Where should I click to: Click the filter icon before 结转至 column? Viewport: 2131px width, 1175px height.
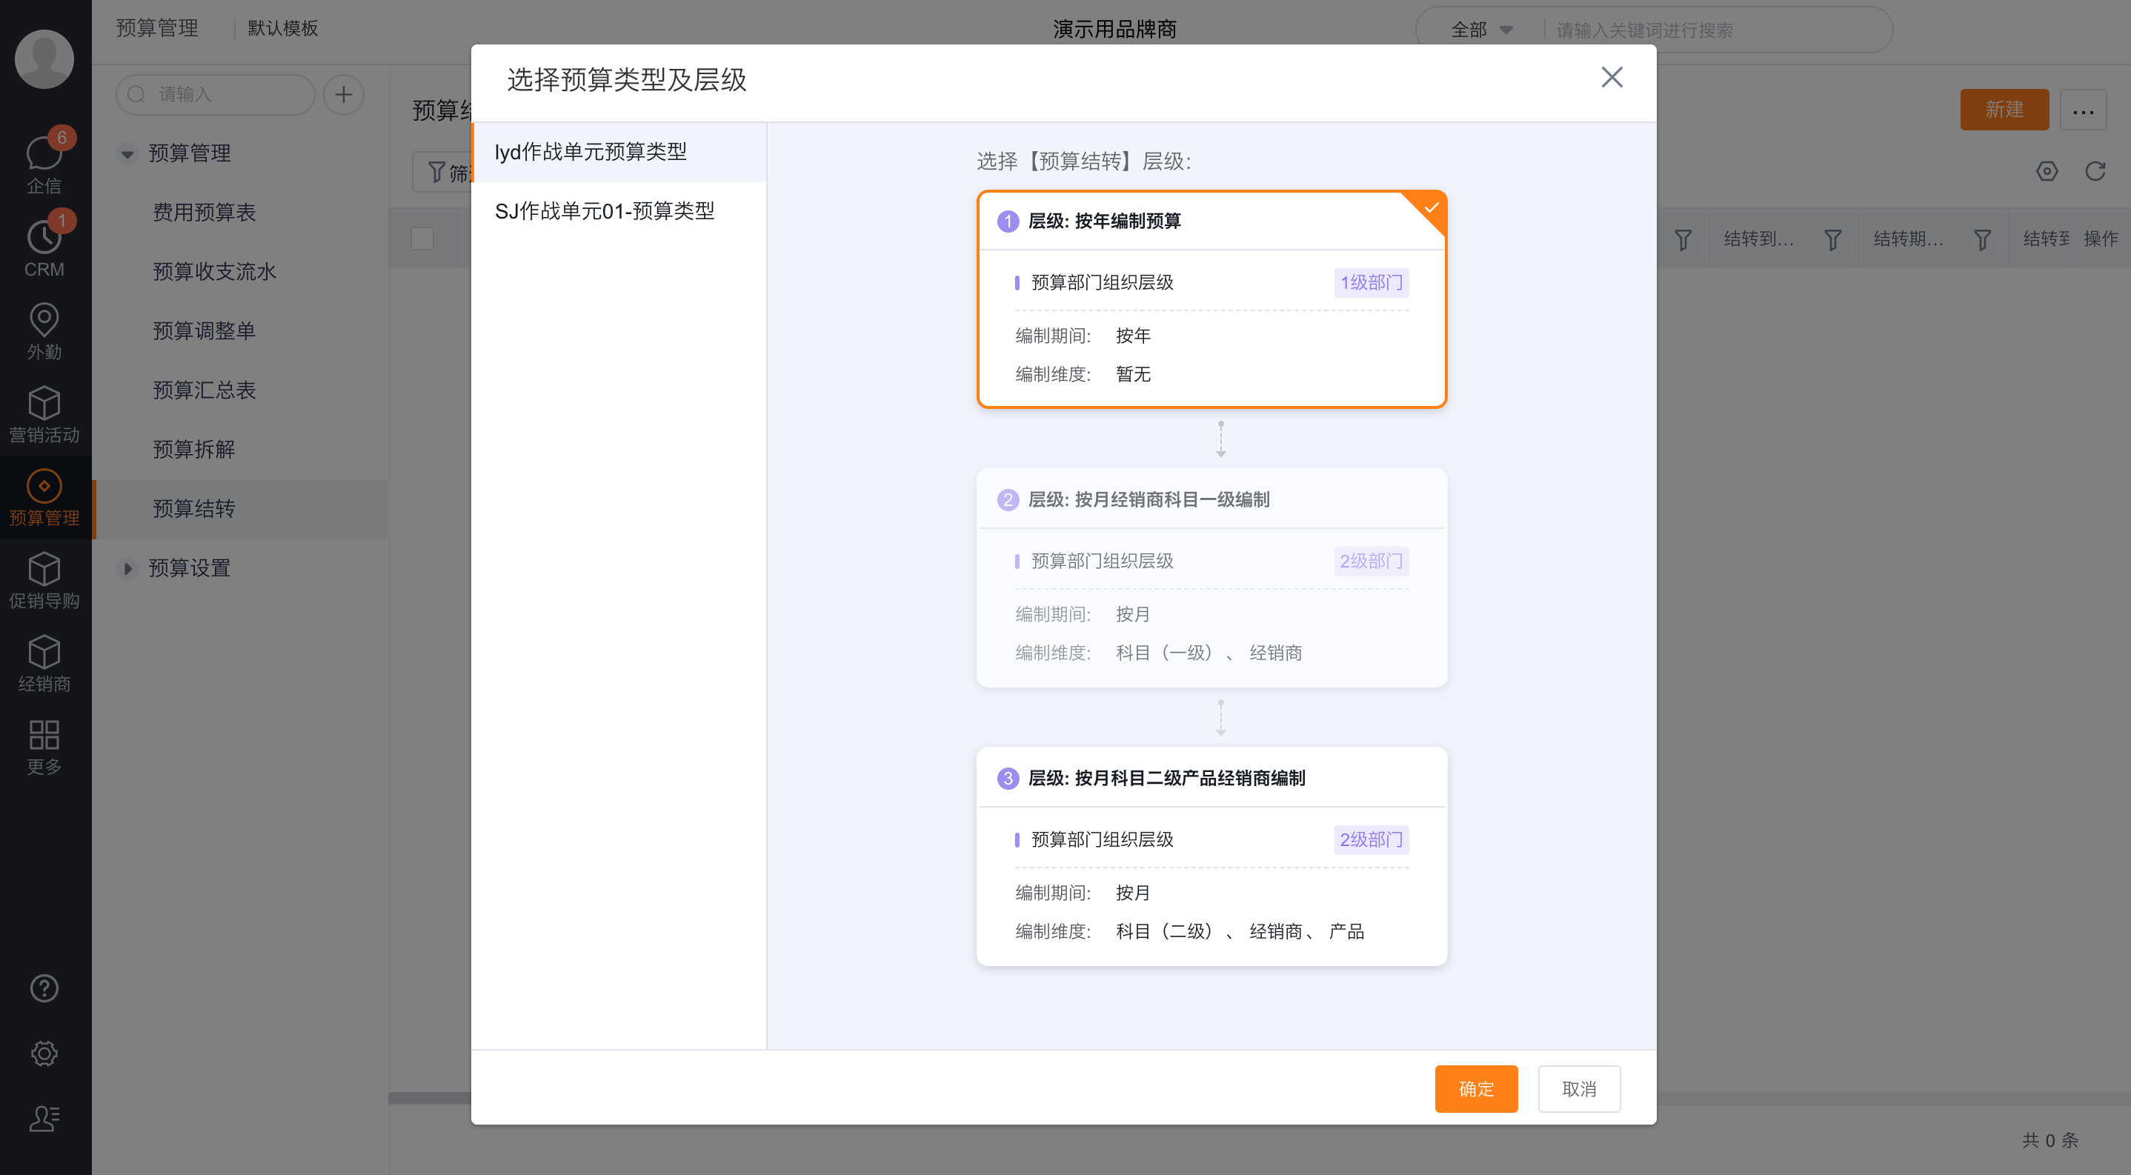[1982, 240]
